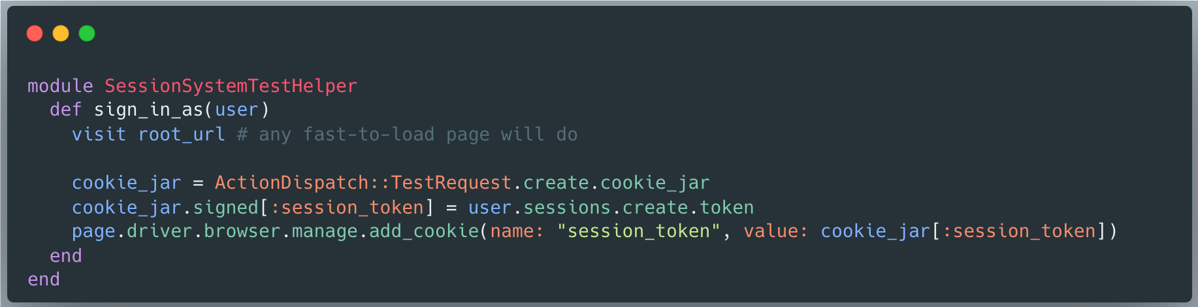Click the browser method in page.driver chain

pyautogui.click(x=242, y=231)
